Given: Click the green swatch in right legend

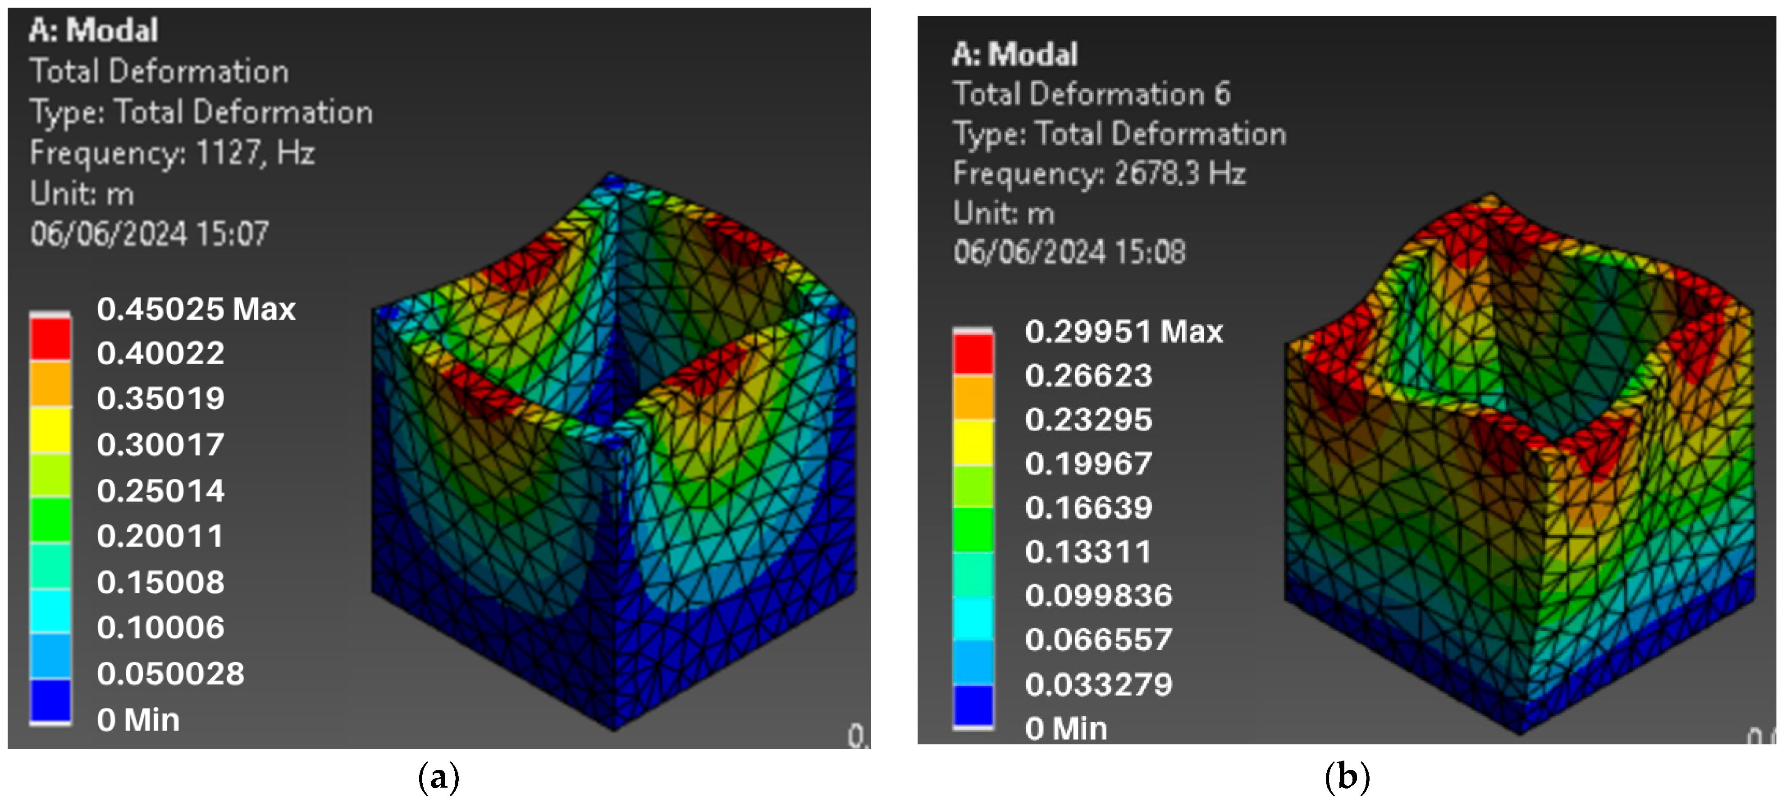Looking at the screenshot, I should click(973, 530).
